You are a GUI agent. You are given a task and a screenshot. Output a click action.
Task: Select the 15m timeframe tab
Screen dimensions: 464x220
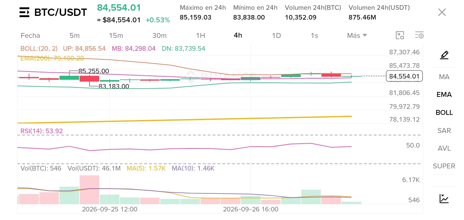tap(116, 35)
